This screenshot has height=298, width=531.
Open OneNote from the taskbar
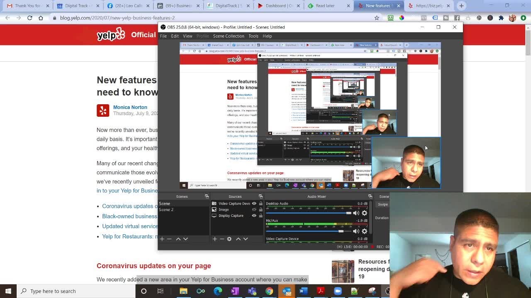(235, 291)
